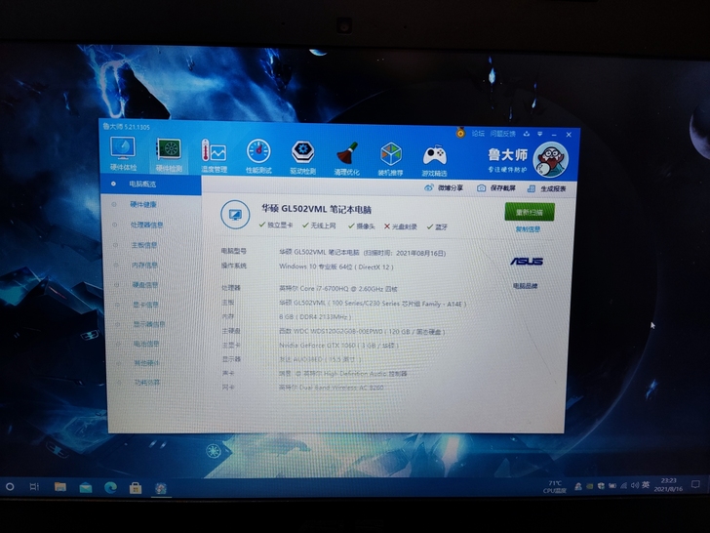Click the computer monitor overview icon
710x533 pixels.
point(235,215)
